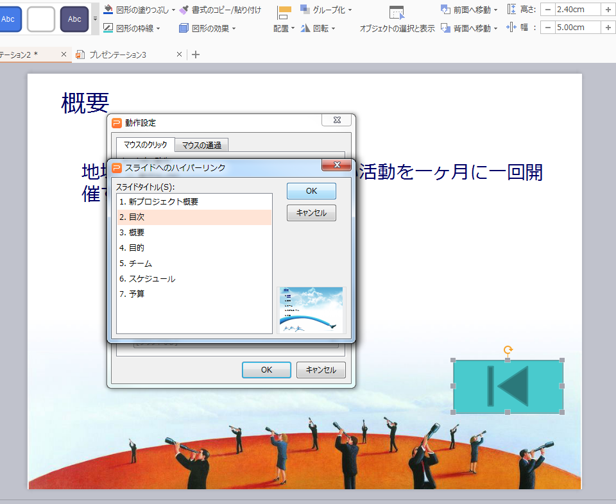Select slide 6. スケジュール in list
Screen dimensions: 616x504
194,279
